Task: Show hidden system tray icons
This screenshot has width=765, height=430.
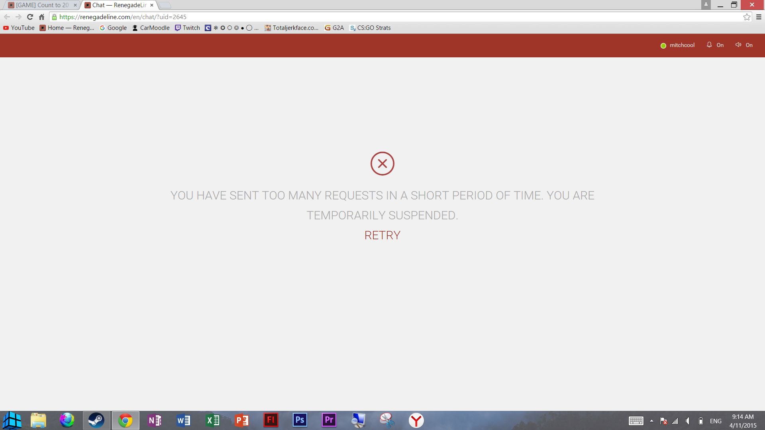Action: tap(651, 421)
